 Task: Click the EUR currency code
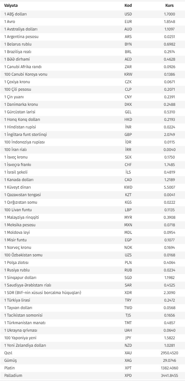128,21
